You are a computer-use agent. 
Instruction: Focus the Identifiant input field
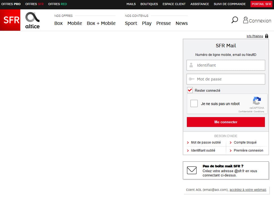tap(226, 65)
